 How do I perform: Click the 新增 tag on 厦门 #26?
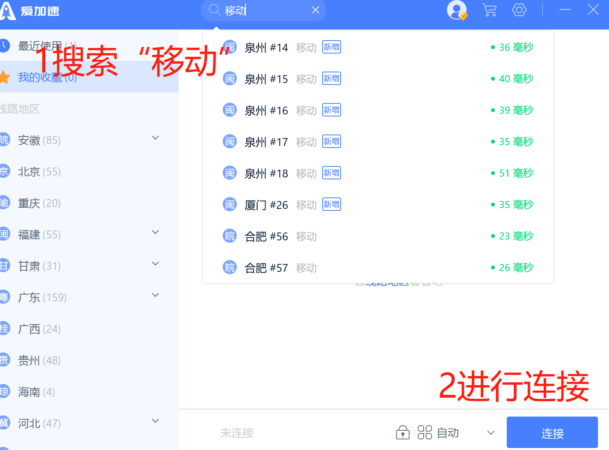point(332,204)
